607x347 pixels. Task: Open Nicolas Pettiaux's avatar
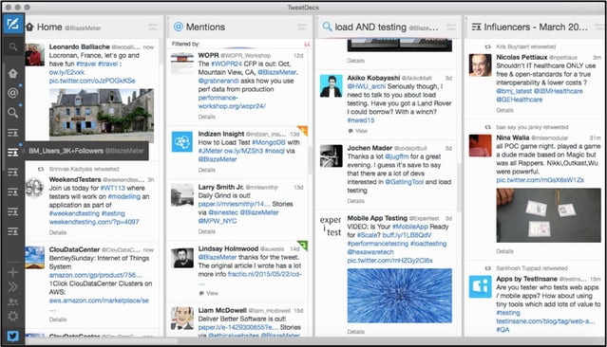480,64
